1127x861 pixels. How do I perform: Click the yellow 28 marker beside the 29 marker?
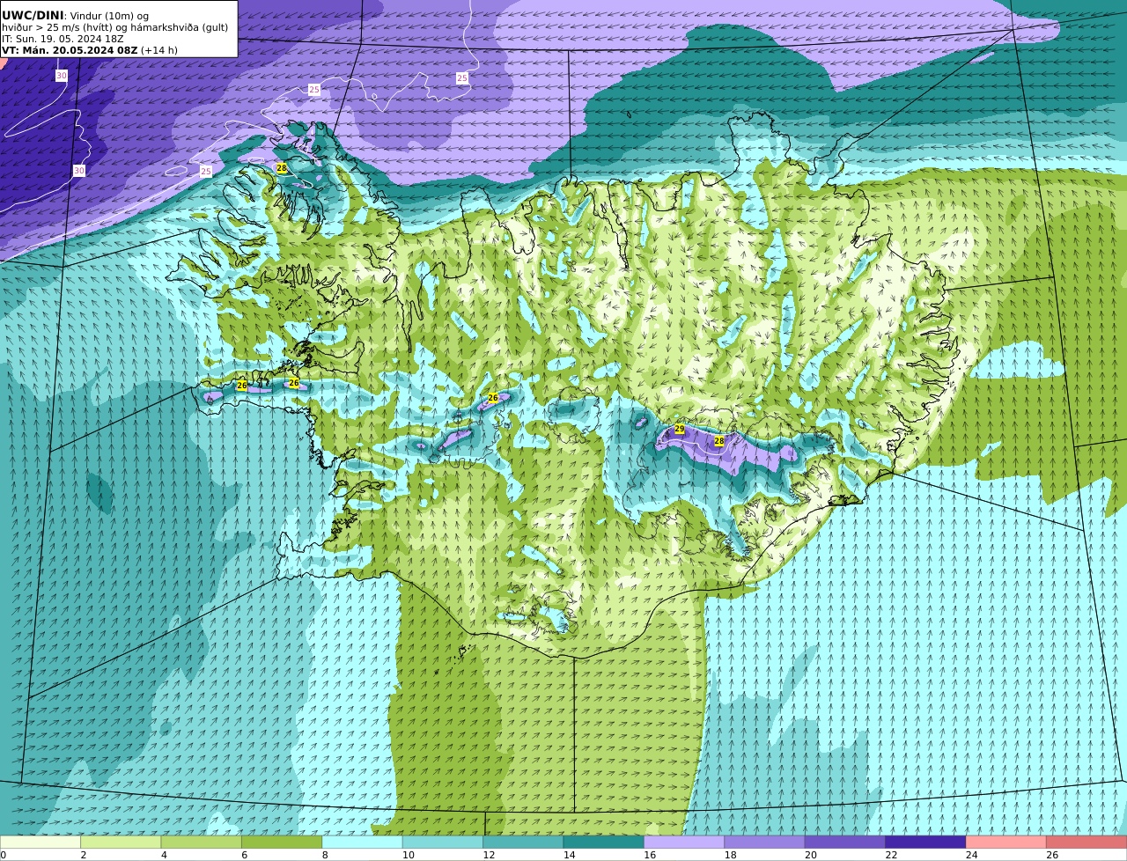coord(719,440)
